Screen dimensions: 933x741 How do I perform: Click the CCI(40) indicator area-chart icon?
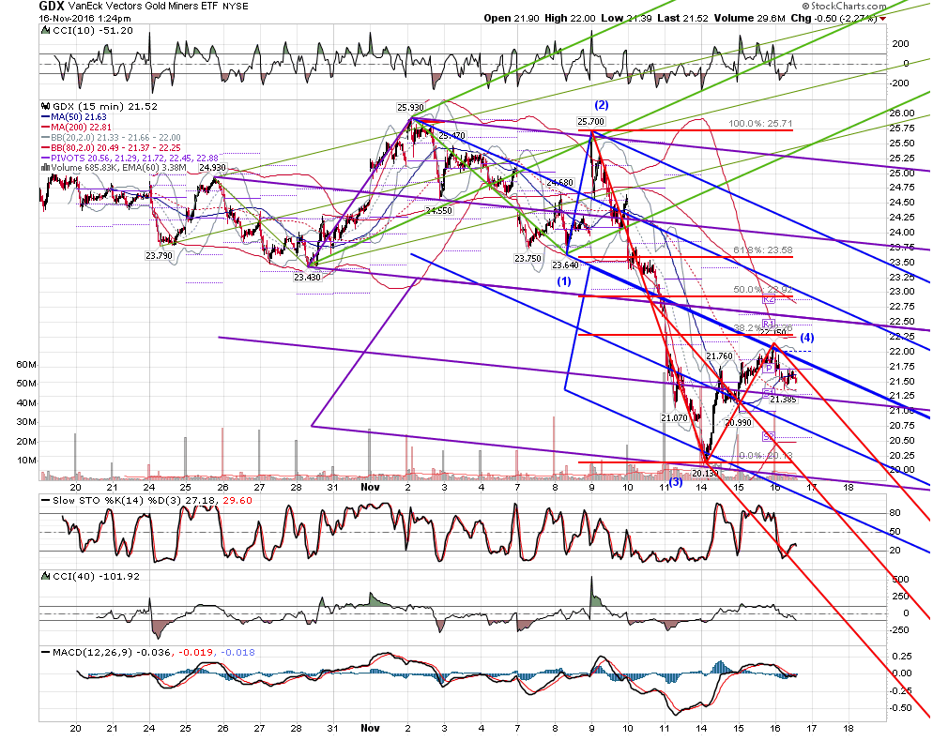pyautogui.click(x=45, y=576)
